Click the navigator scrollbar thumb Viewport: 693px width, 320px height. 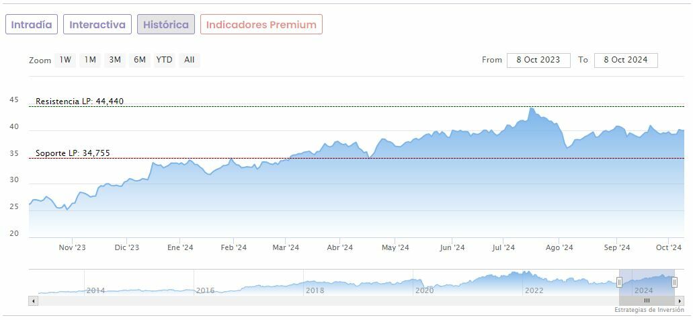coord(647,301)
